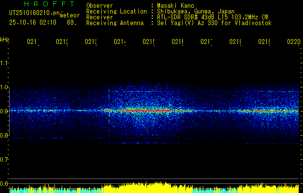Click the 0215 time marker on the top axis

tap(148, 41)
